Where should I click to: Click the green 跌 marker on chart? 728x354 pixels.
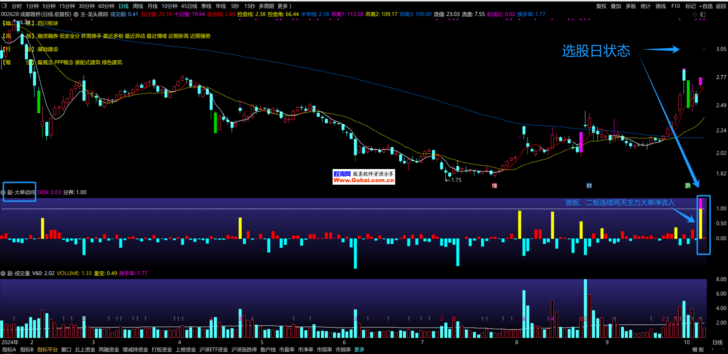[x=688, y=186]
